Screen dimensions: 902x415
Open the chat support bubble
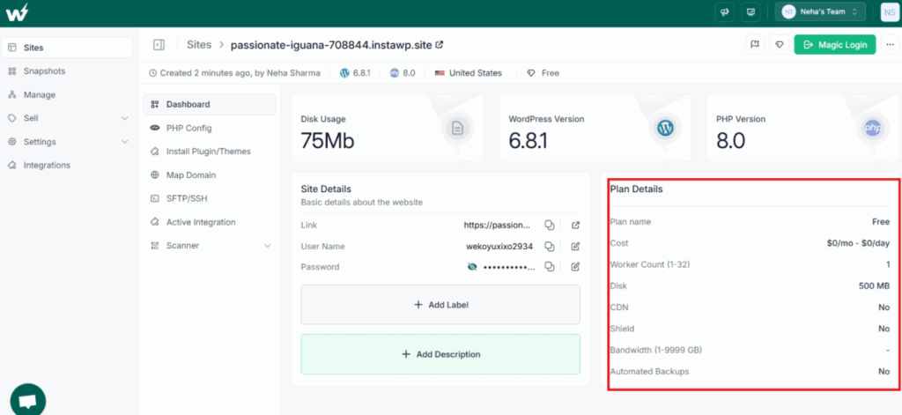pyautogui.click(x=27, y=400)
